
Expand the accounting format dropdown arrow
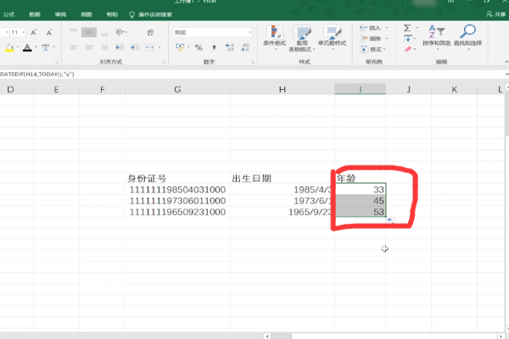(188, 47)
